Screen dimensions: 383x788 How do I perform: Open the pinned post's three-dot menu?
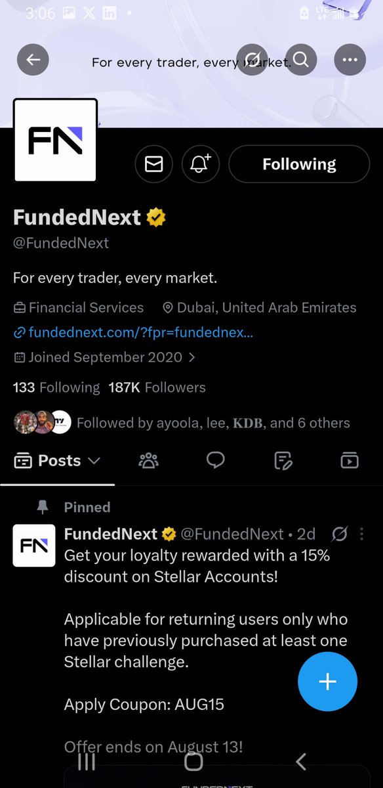(x=362, y=535)
